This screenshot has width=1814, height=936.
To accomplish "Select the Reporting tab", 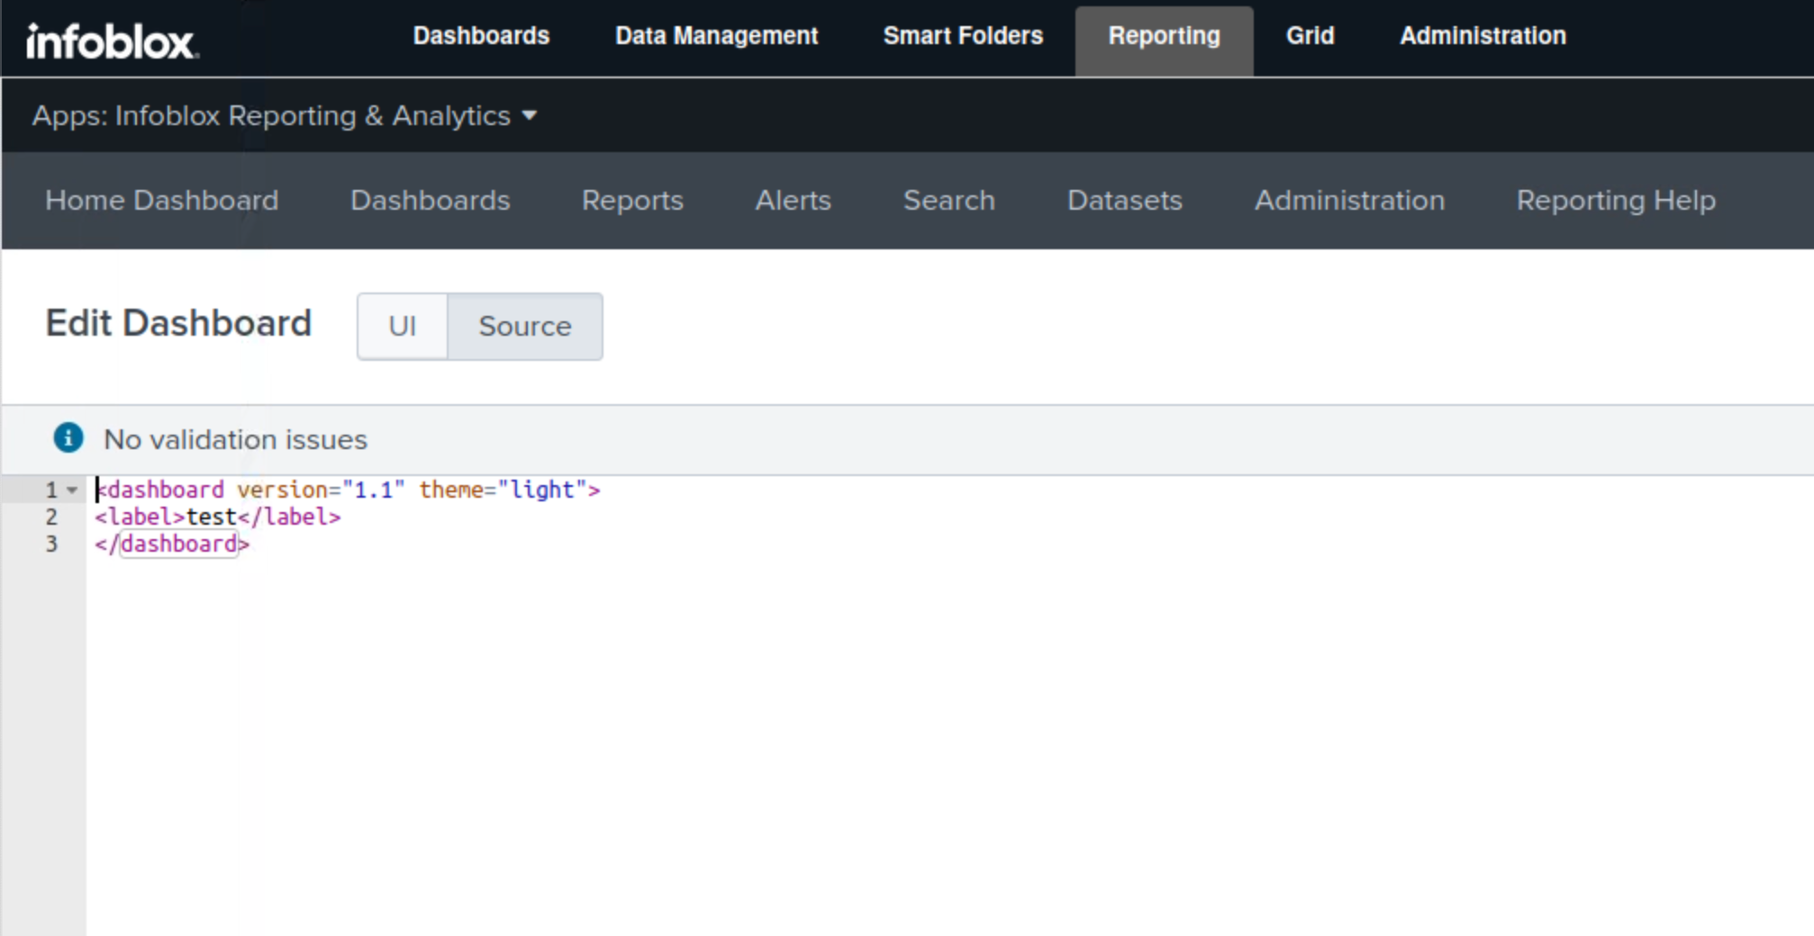I will point(1164,36).
